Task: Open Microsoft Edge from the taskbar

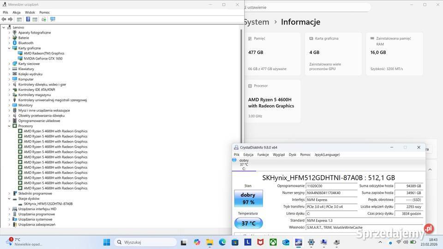Action: click(x=222, y=242)
